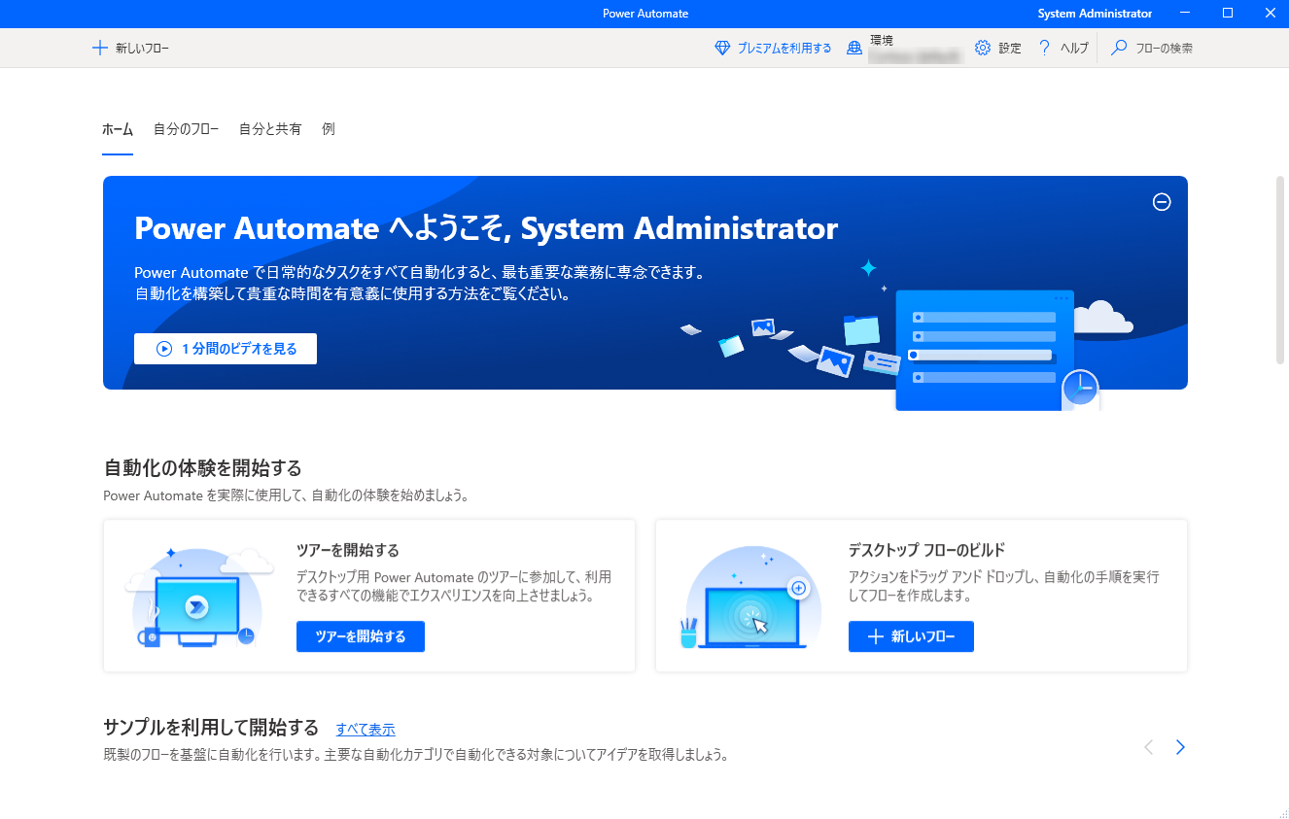The width and height of the screenshot is (1289, 819).
Task: Click the 新しいフロー plus icon in toolbar
Action: click(99, 48)
